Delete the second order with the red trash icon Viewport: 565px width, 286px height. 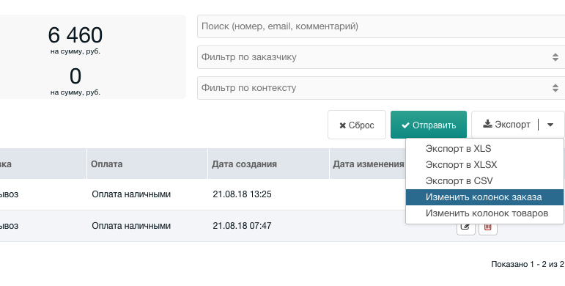(x=488, y=227)
